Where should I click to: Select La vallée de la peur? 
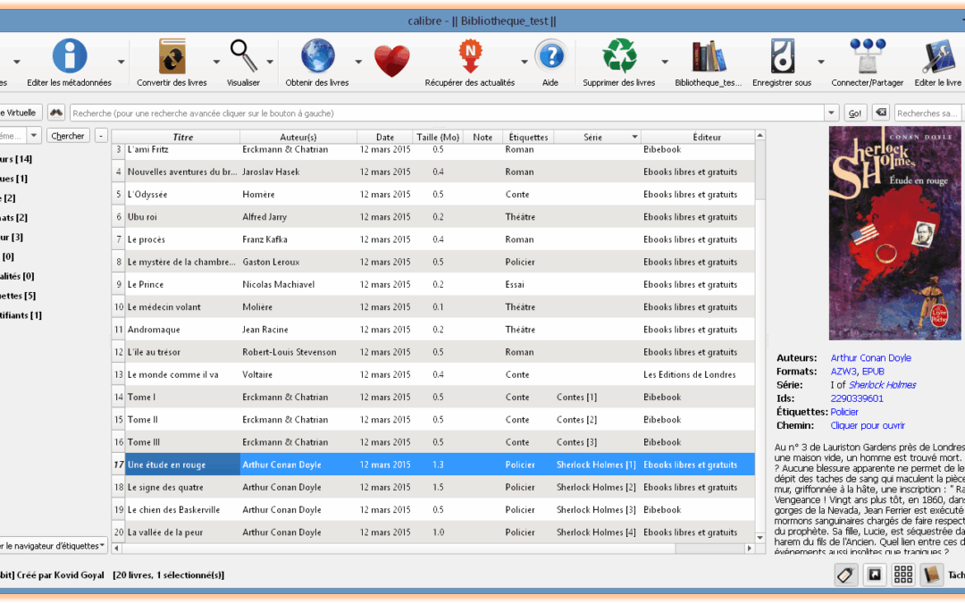[433, 532]
